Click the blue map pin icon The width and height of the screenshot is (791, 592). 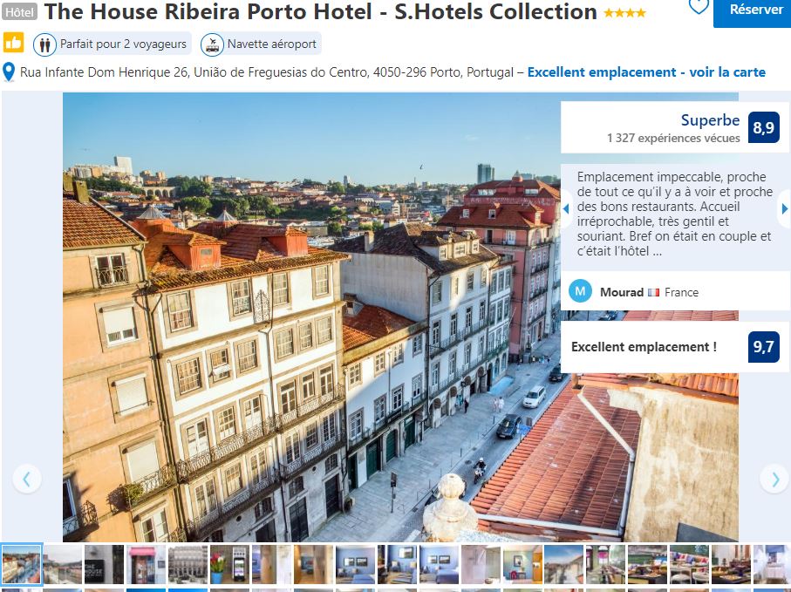9,71
